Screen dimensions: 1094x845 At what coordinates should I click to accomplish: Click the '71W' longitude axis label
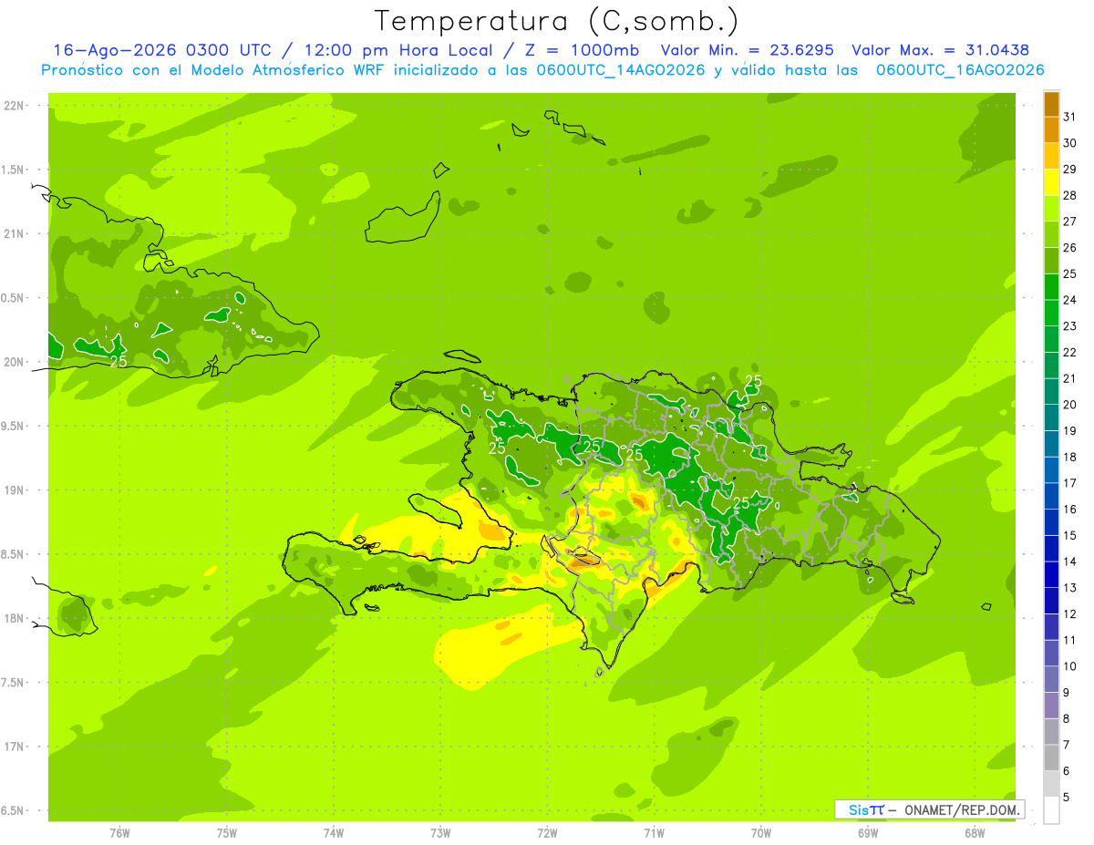click(654, 833)
